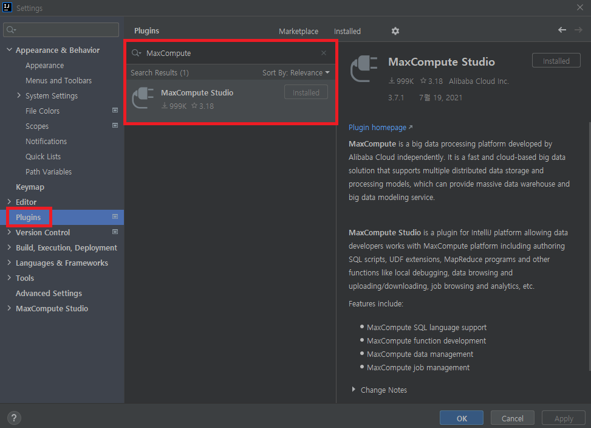This screenshot has height=428, width=591.
Task: Expand the System Settings subtree
Action: click(19, 95)
